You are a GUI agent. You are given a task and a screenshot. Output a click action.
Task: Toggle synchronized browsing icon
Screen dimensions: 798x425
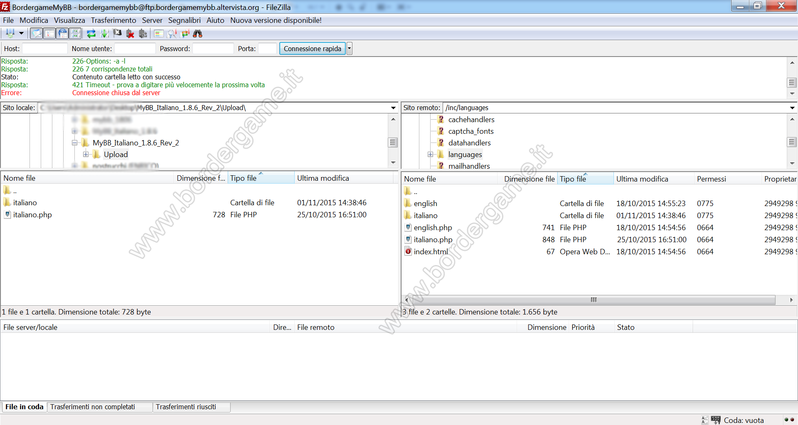click(x=185, y=34)
